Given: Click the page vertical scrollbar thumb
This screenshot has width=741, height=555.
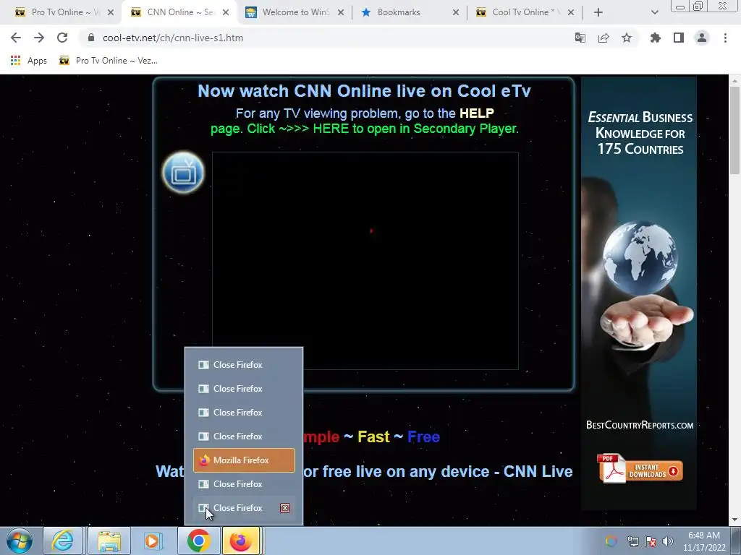Looking at the screenshot, I should (x=734, y=130).
